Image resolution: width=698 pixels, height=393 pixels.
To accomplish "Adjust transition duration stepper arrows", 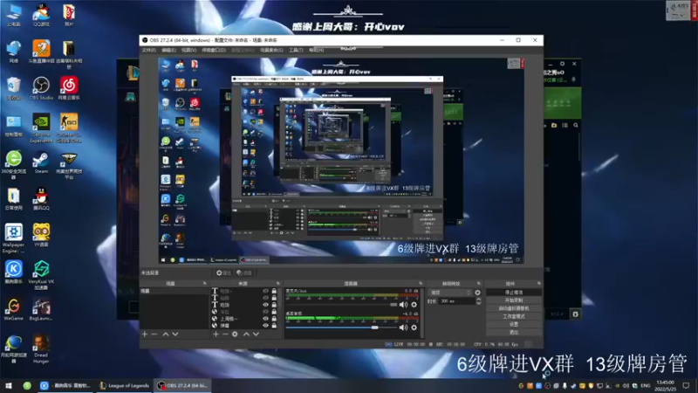I will [x=478, y=301].
